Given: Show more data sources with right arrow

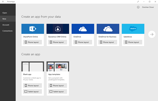Looking at the screenshot, I should 152,34.
